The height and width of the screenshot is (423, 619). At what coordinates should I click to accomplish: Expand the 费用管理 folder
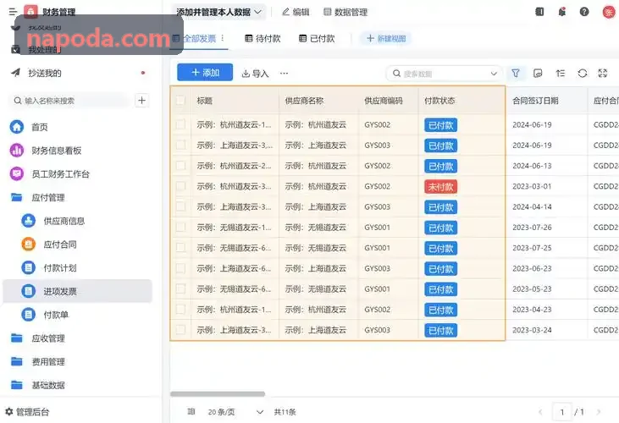tap(17, 361)
